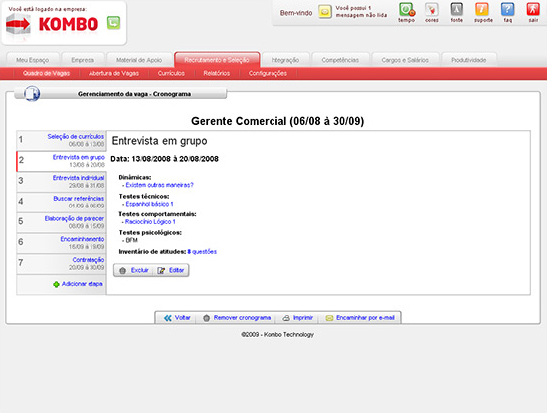Click the trash icon on Excluir

click(122, 271)
